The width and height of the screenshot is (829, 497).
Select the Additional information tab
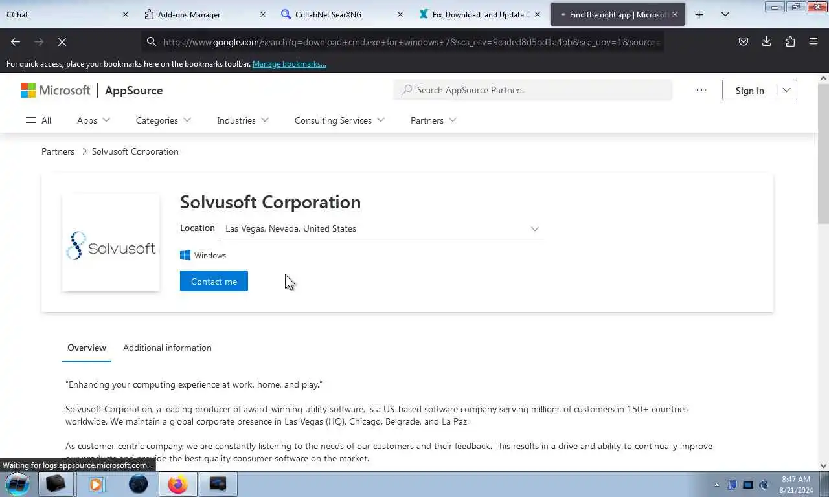167,348
